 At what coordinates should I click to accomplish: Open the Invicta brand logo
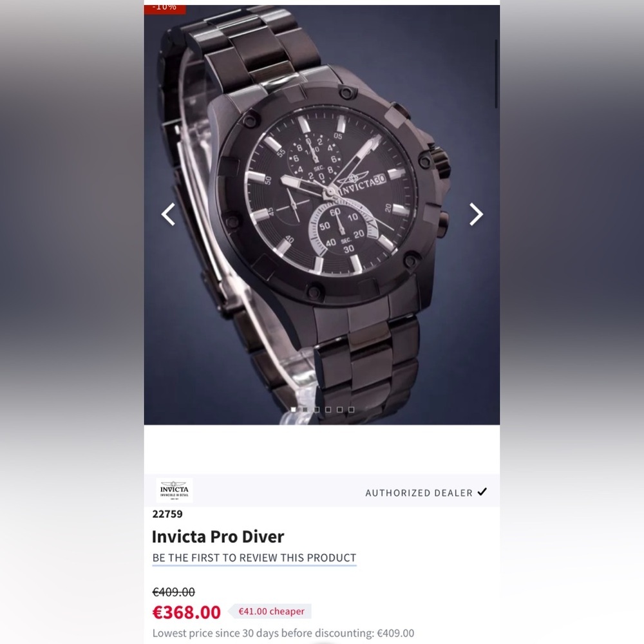tap(174, 490)
